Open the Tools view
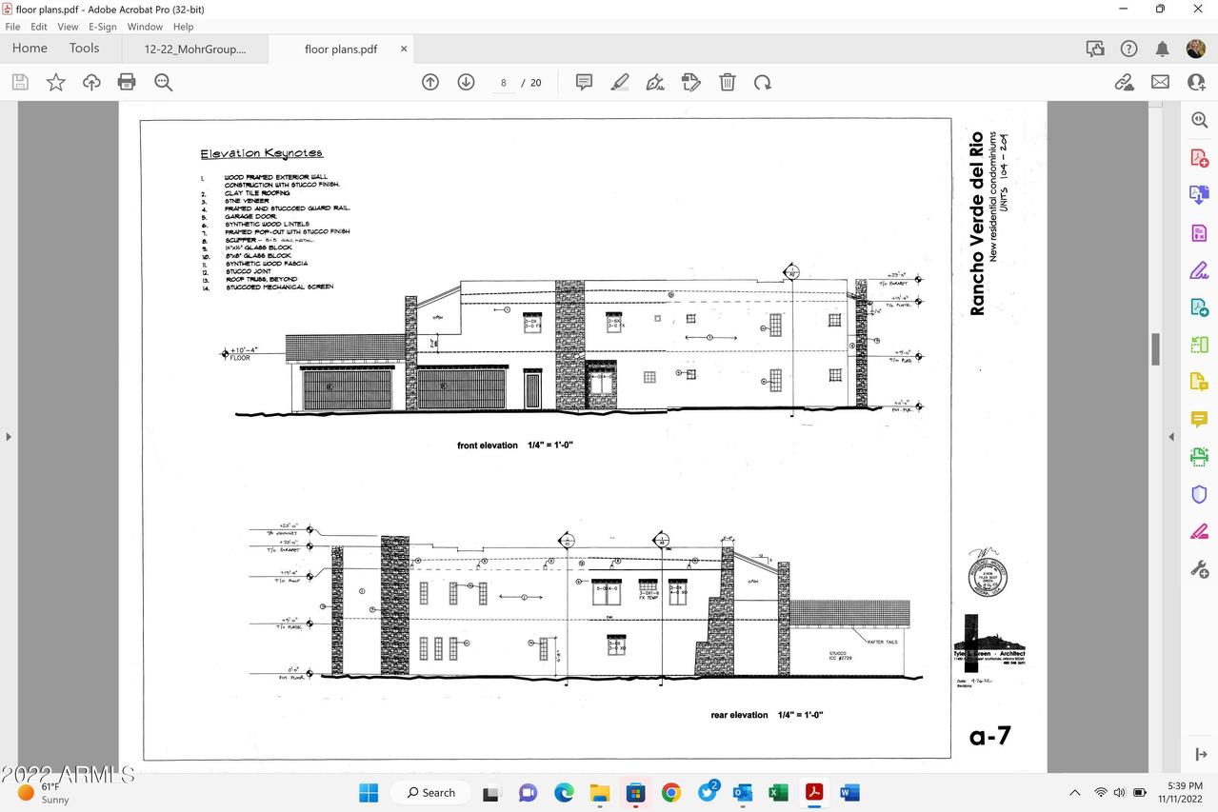Image resolution: width=1218 pixels, height=812 pixels. (x=84, y=49)
